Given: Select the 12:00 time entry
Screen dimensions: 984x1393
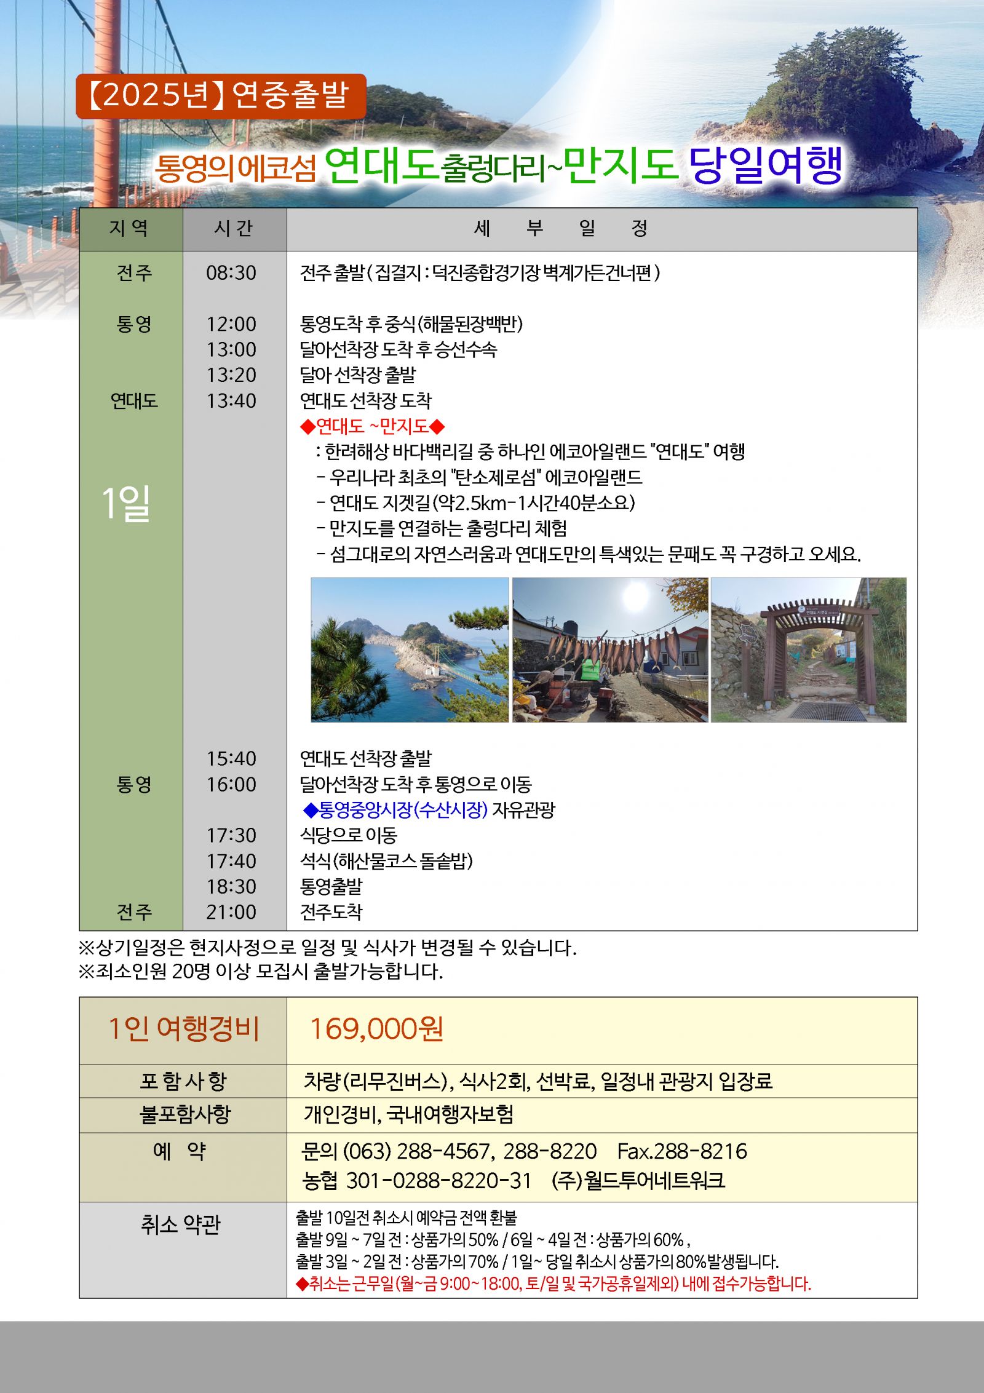Looking at the screenshot, I should click(231, 324).
